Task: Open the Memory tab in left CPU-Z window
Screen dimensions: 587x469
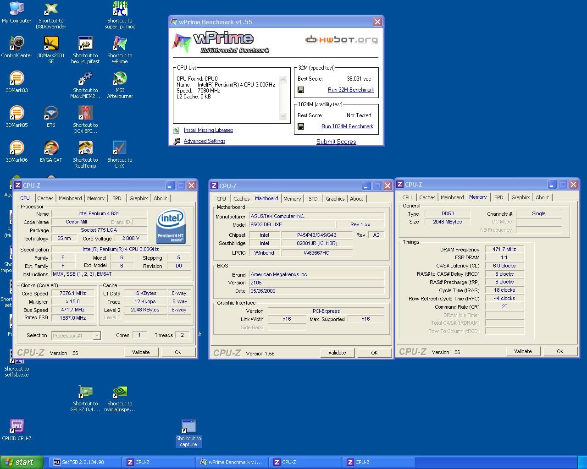Action: point(96,198)
